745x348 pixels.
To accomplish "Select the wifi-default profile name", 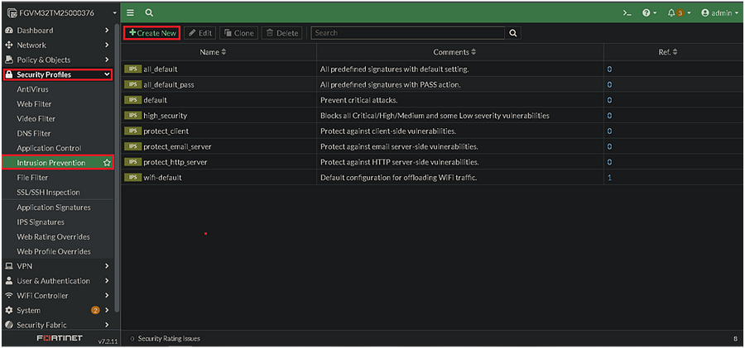I will [162, 178].
